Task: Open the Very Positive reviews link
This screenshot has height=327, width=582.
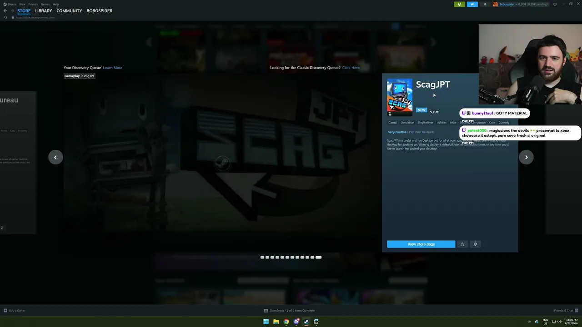Action: pyautogui.click(x=397, y=132)
